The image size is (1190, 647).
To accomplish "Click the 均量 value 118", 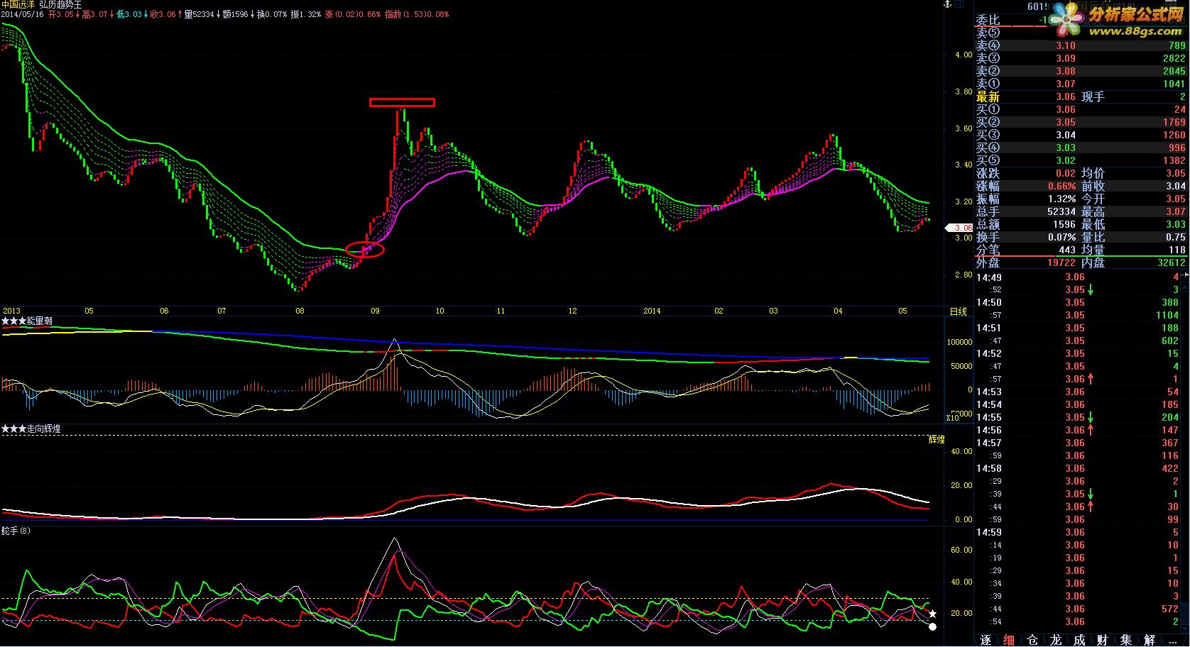I will (1177, 250).
